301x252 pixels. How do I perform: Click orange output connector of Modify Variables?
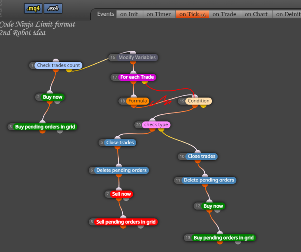[x=133, y=63]
